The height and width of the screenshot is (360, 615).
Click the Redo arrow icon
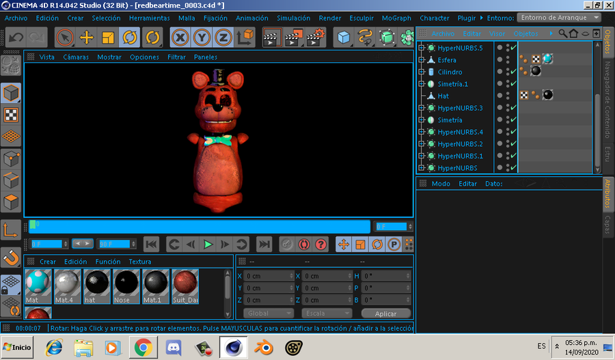[x=36, y=38]
